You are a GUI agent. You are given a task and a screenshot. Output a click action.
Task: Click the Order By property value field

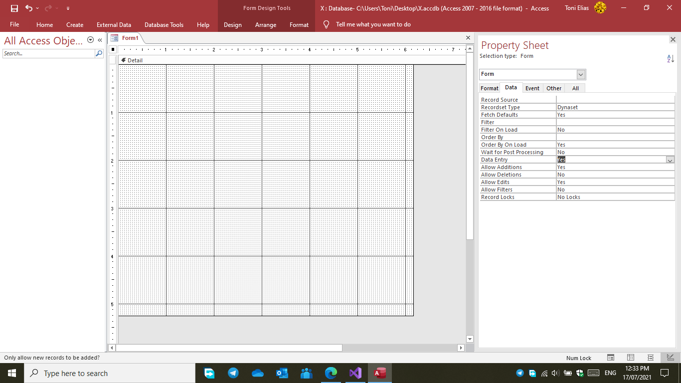tap(615, 137)
